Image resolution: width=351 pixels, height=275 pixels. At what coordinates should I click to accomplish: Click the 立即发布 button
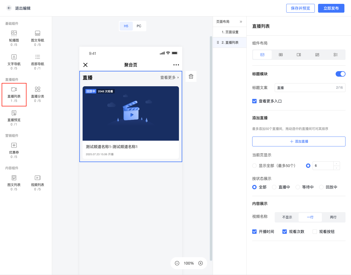(x=331, y=8)
